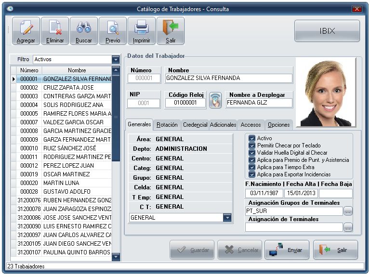Screen dimensions: 370x277
Task: Toggle Aplica para Premio de Punt. y Asistencia
Action: 252,160
